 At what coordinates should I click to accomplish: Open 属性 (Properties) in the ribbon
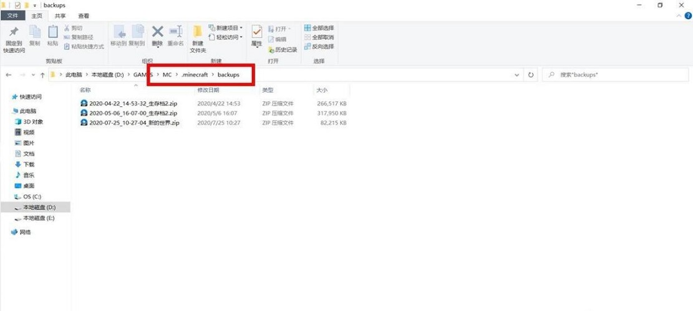tap(257, 35)
